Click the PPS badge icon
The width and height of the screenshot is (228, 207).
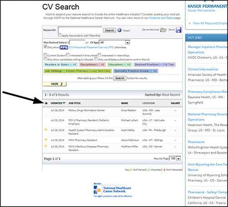click(x=64, y=47)
